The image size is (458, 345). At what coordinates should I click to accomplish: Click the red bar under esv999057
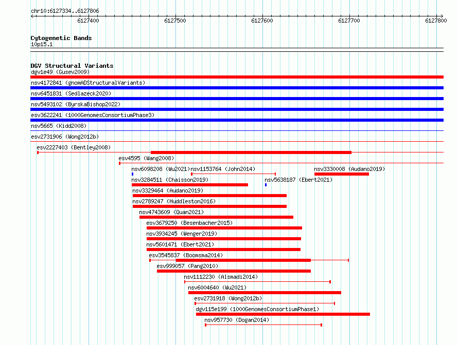click(234, 271)
